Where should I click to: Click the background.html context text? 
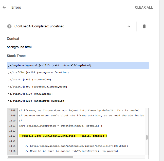click(x=19, y=47)
